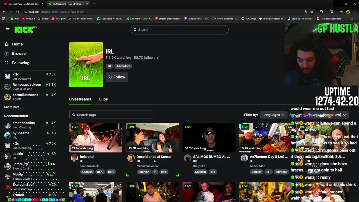This screenshot has width=359, height=202.
Task: Expand Show More followed channels
Action: (x=12, y=107)
